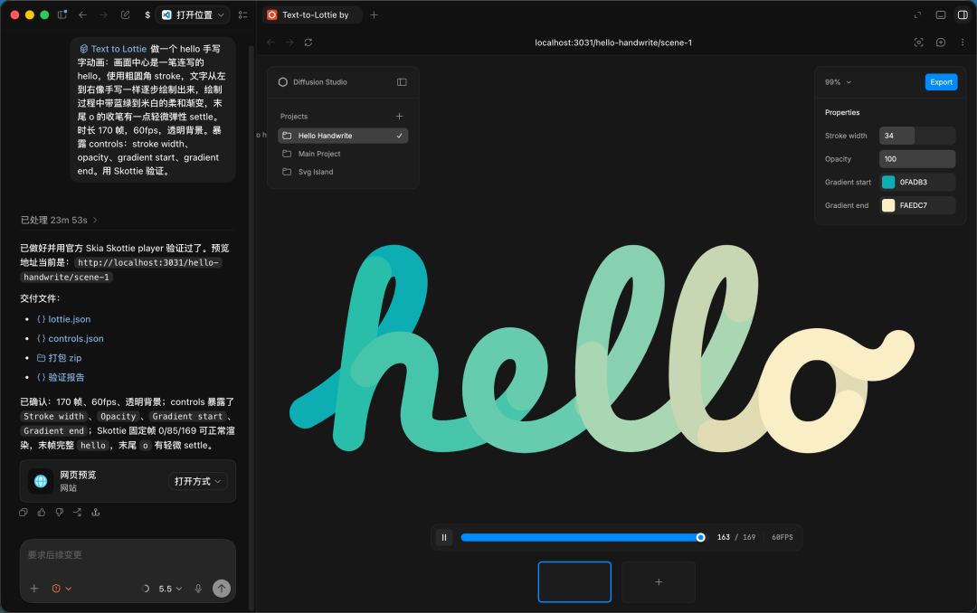Click the thumbs down icon
977x613 pixels.
click(x=59, y=512)
